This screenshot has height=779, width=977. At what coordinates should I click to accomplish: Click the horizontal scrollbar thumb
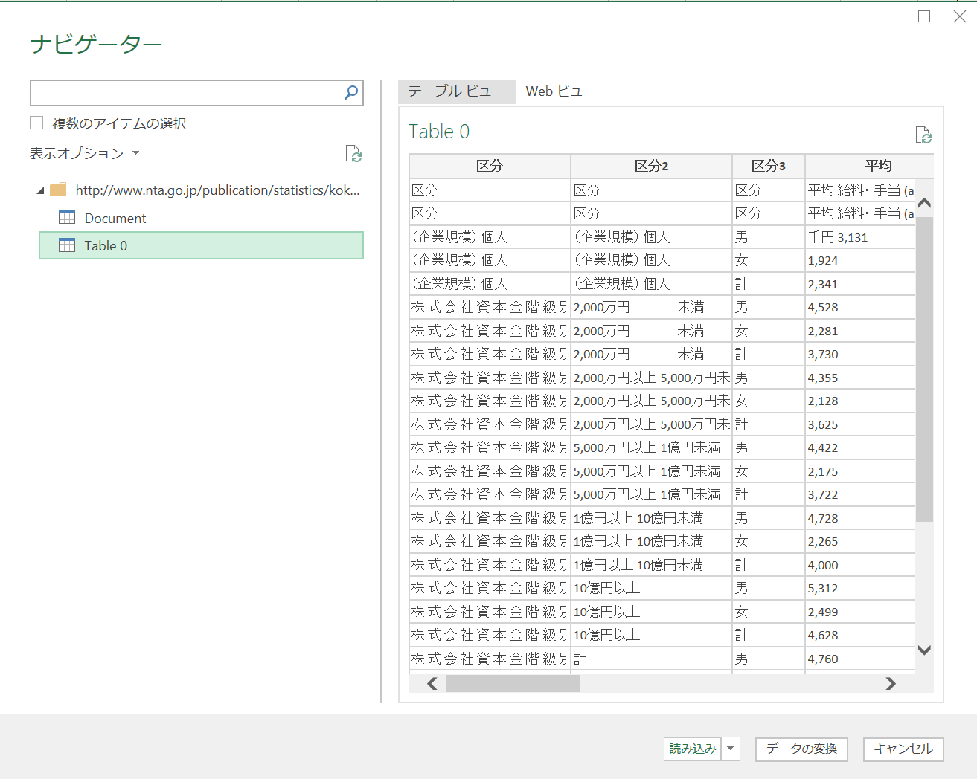pos(513,683)
